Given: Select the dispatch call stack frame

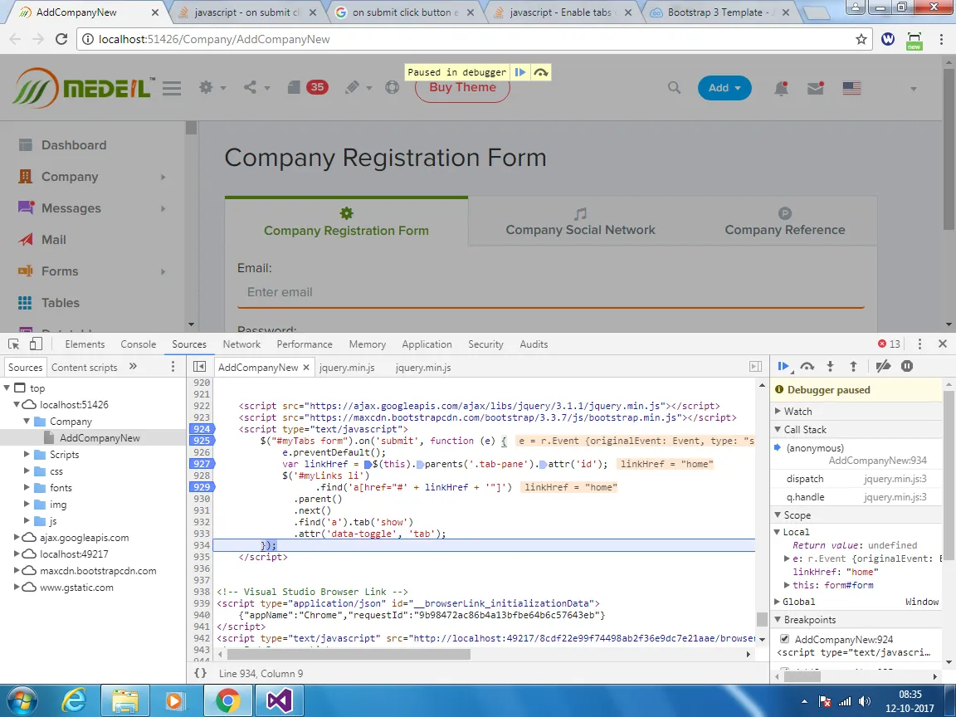Looking at the screenshot, I should 856,479.
